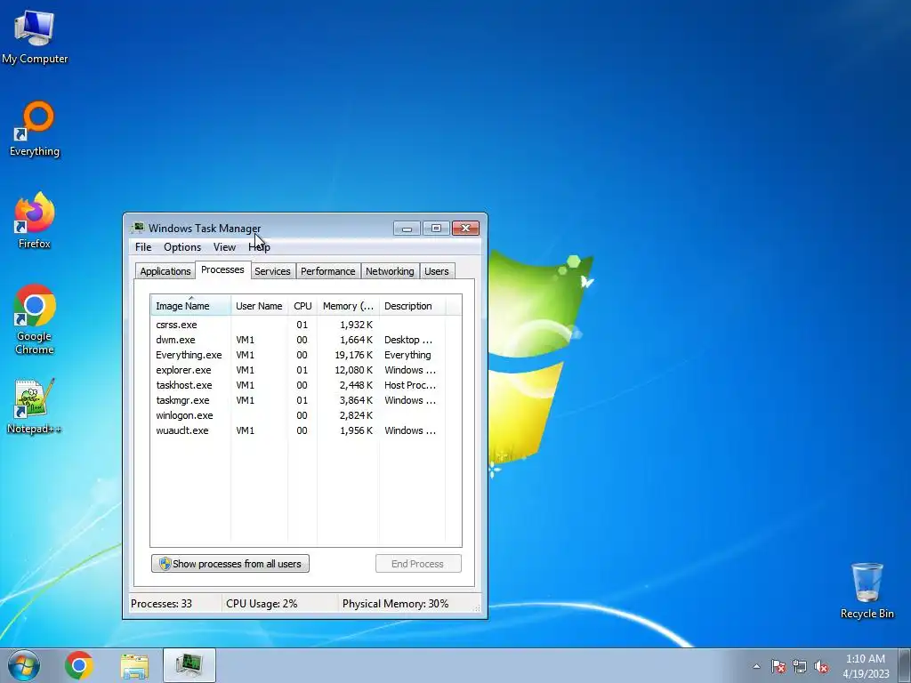The width and height of the screenshot is (911, 683).
Task: Sort by User Name column header
Action: [259, 306]
